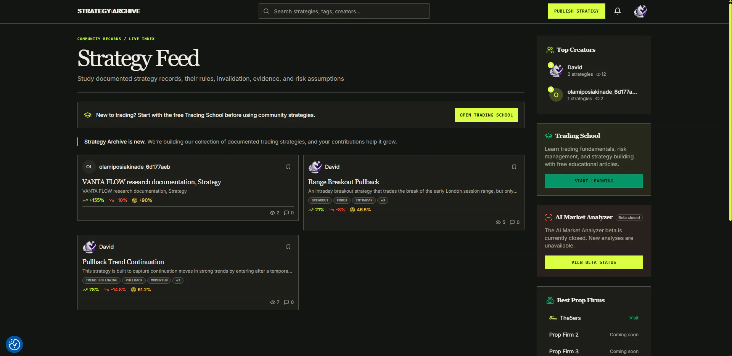Open Pullback Trend Continuation strategy title
The width and height of the screenshot is (732, 356).
point(123,262)
